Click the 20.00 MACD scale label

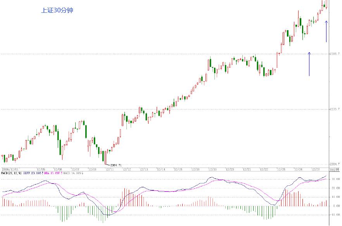(336, 188)
